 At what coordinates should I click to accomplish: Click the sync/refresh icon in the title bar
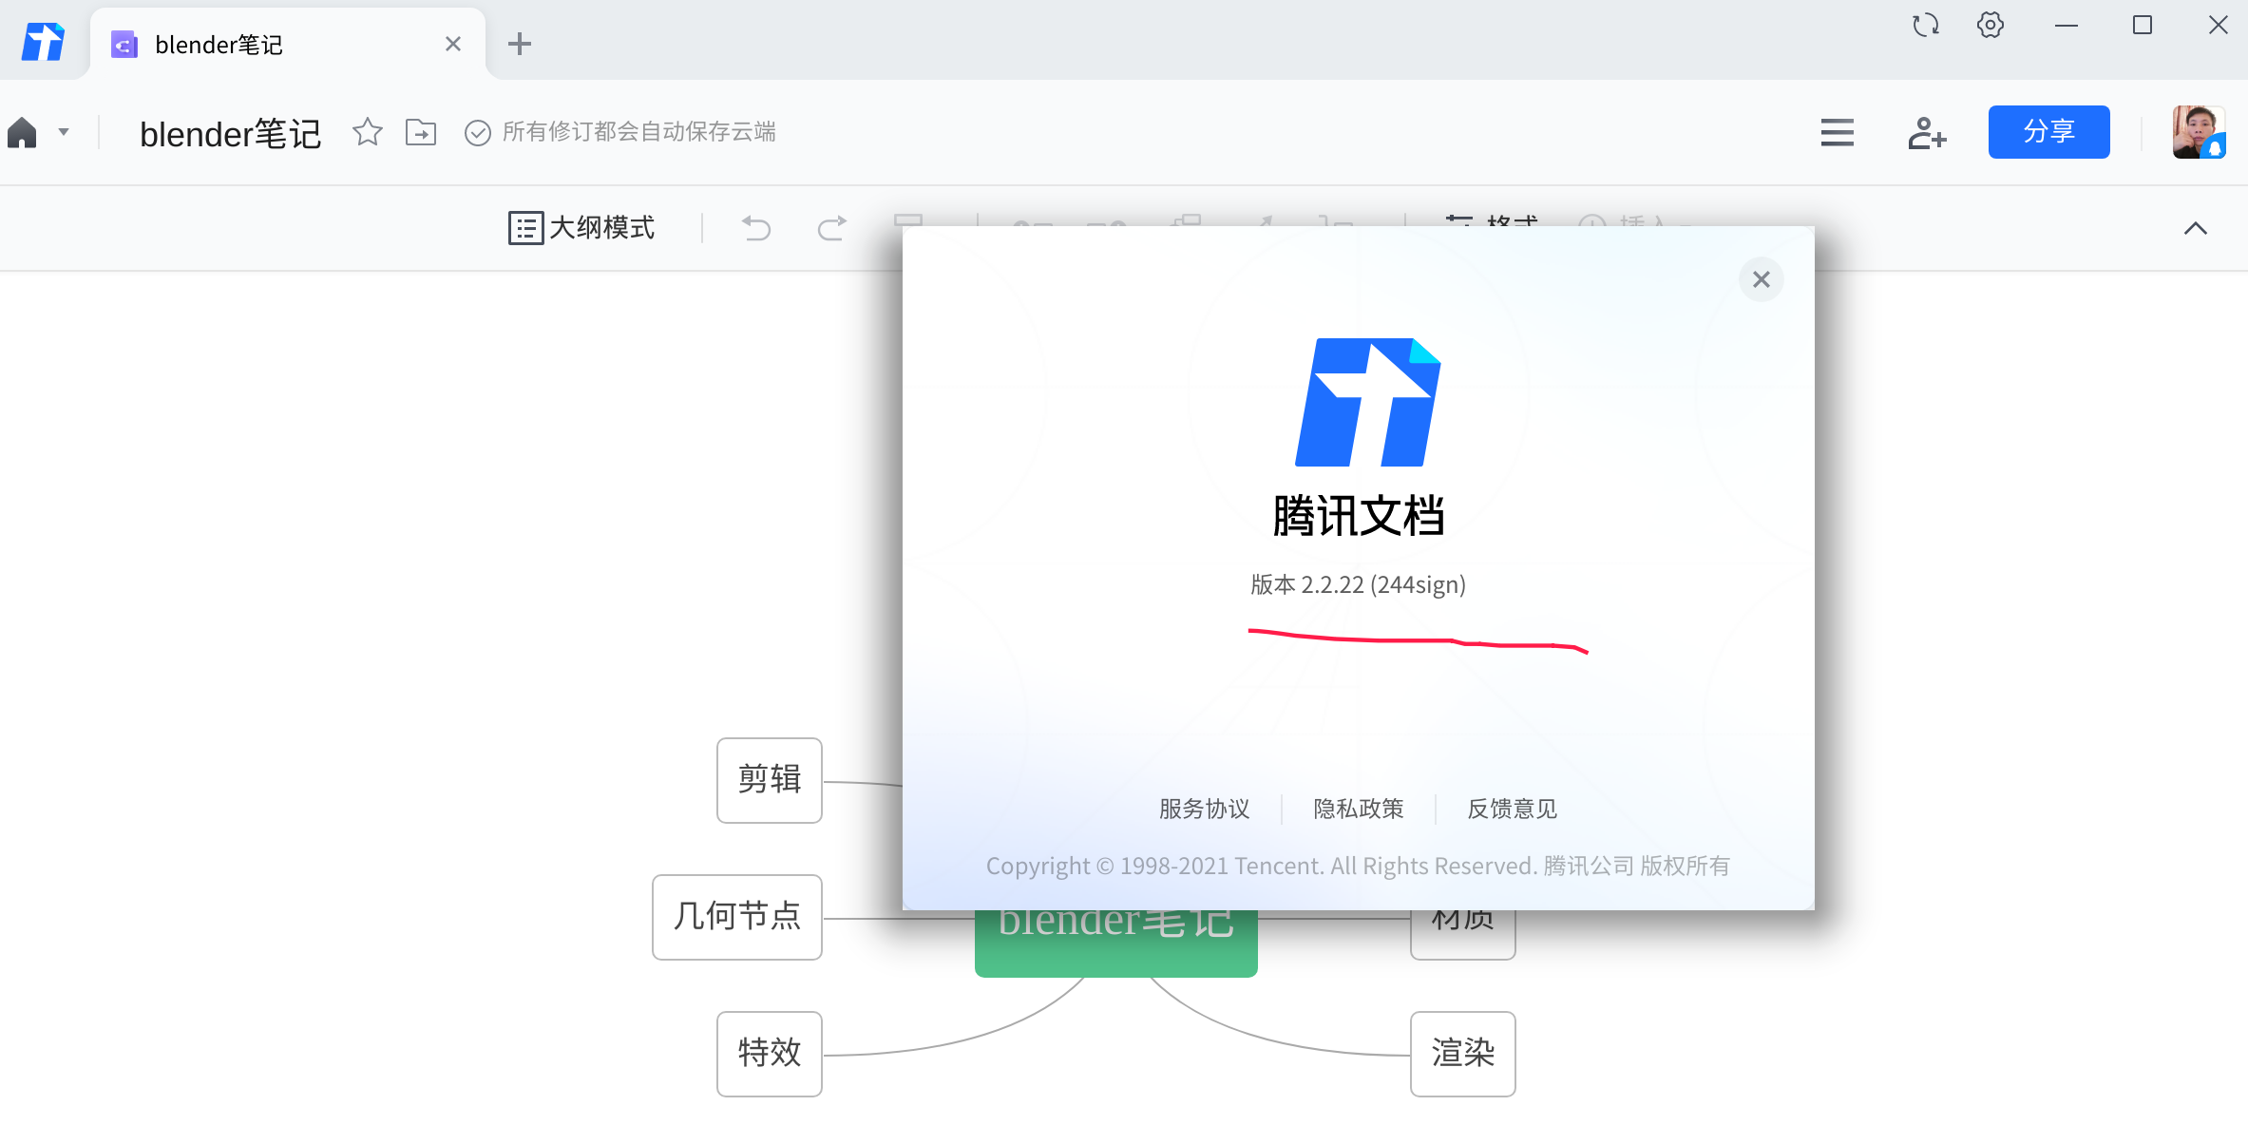point(1925,25)
